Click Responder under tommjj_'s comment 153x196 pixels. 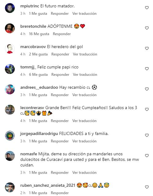60,75
